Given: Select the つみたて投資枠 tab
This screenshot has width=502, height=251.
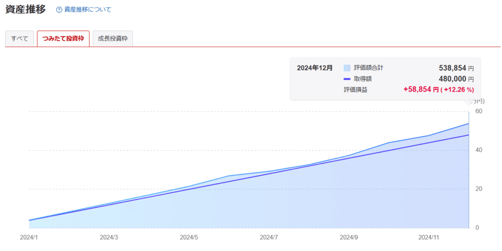Looking at the screenshot, I should point(63,39).
